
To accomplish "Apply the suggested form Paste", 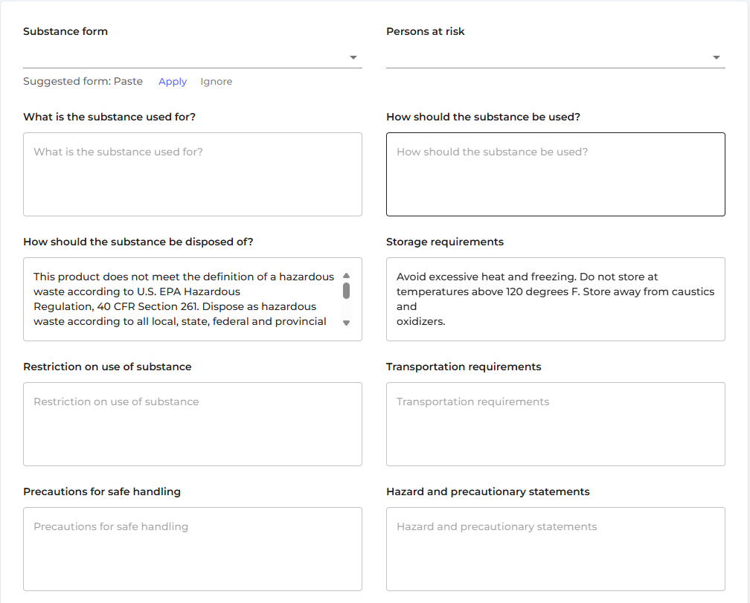I will (x=173, y=82).
